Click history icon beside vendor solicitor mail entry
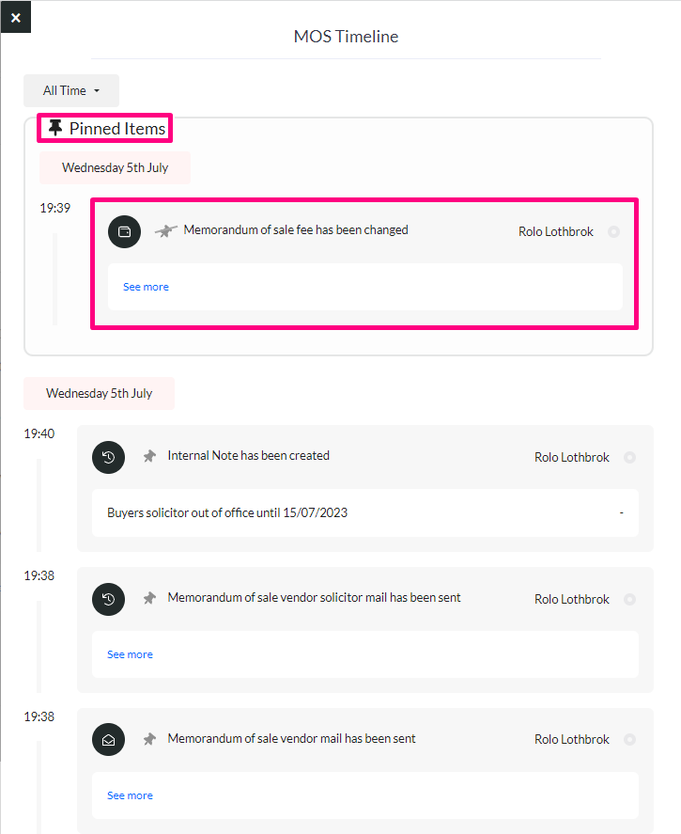 click(108, 600)
